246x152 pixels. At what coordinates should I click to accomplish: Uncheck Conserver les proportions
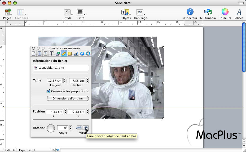point(48,91)
